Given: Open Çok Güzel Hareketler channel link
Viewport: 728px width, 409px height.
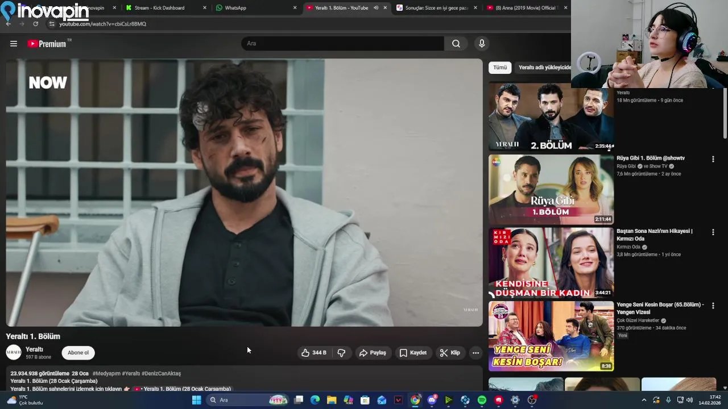Looking at the screenshot, I should [x=638, y=320].
